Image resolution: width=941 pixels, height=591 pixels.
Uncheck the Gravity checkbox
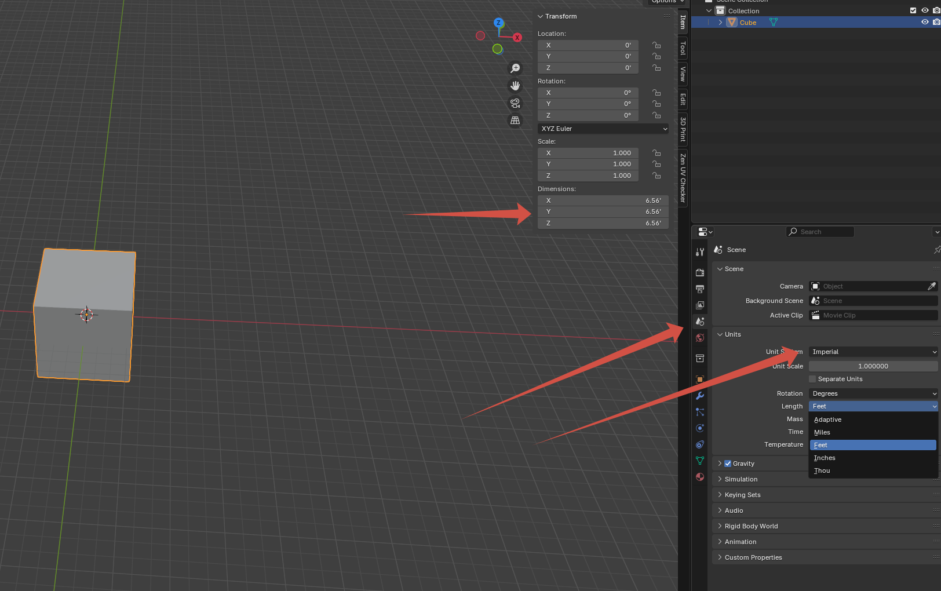[x=728, y=464]
